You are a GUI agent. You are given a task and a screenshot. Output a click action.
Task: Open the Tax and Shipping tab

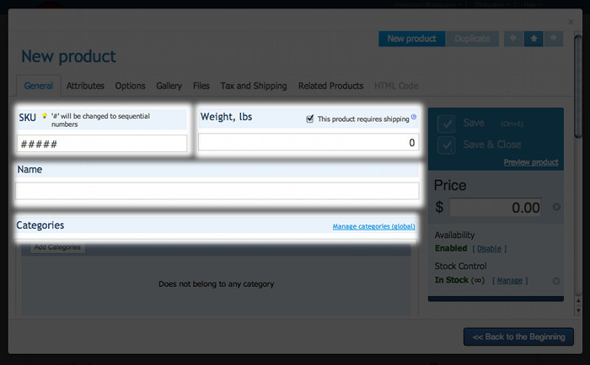point(253,86)
